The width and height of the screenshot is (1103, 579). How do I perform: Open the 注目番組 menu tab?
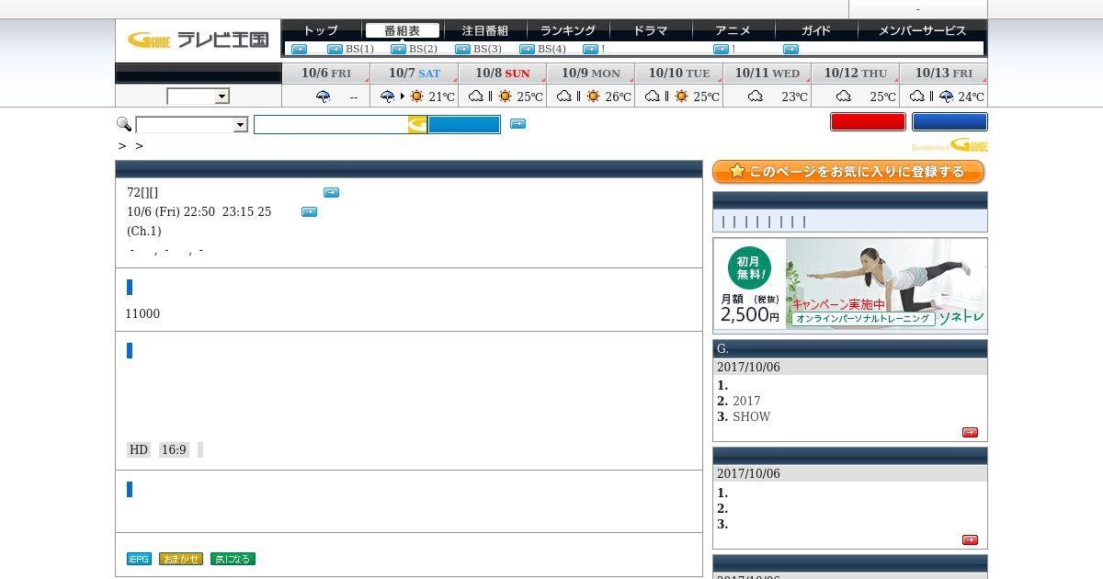[484, 30]
